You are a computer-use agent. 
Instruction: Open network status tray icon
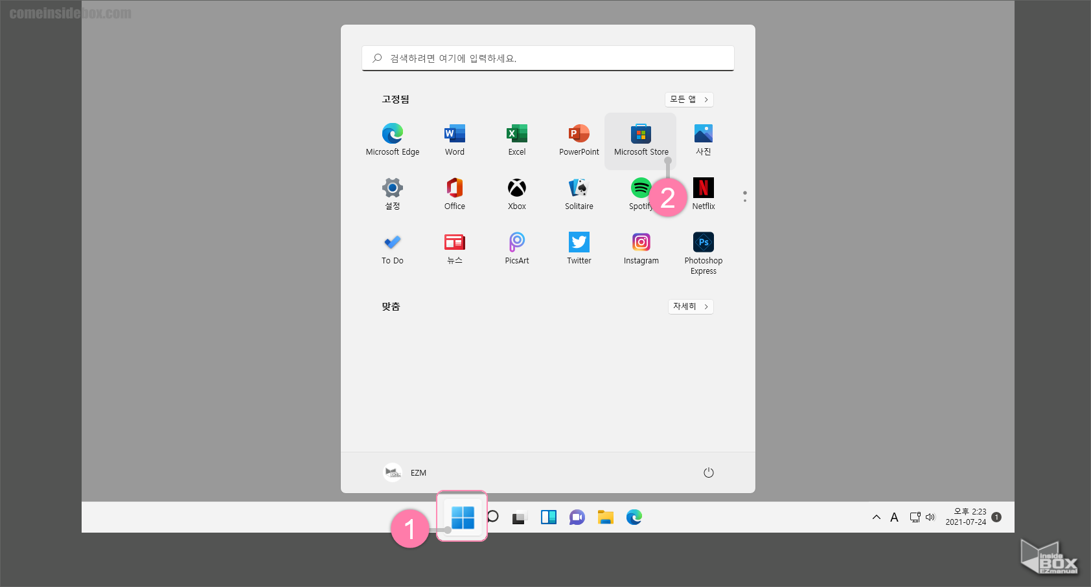915,517
